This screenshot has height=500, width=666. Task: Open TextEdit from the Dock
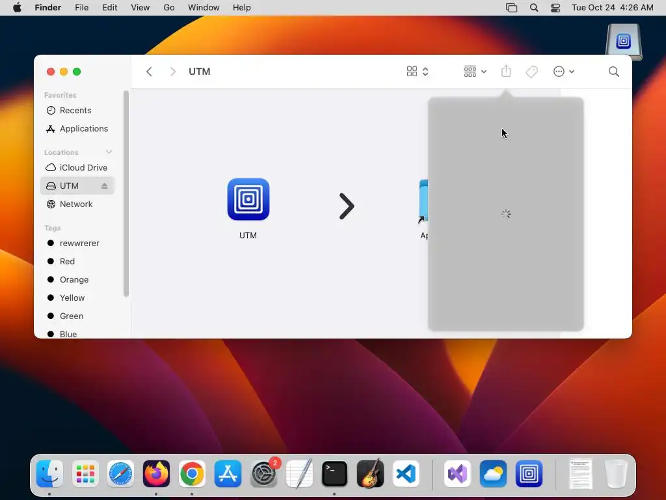pyautogui.click(x=299, y=474)
